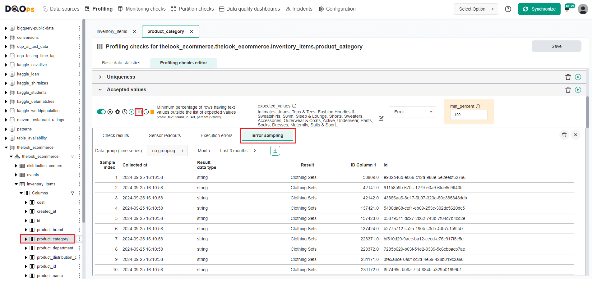Collapse the thelook_ecommerce data source
Screen dimensions: 592x282
(x=6, y=148)
